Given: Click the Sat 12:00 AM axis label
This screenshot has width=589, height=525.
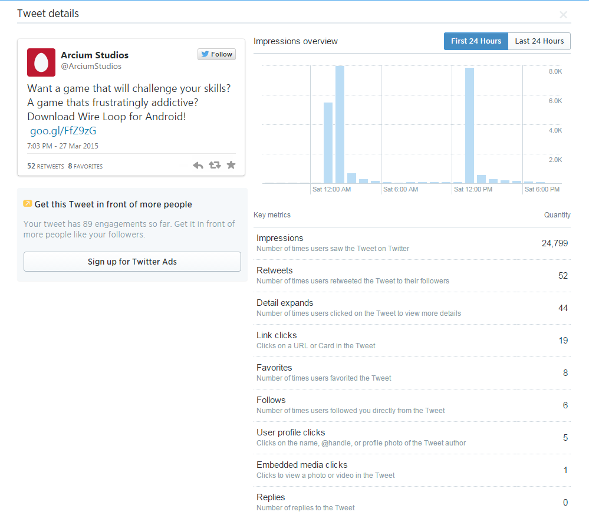Looking at the screenshot, I should click(332, 189).
